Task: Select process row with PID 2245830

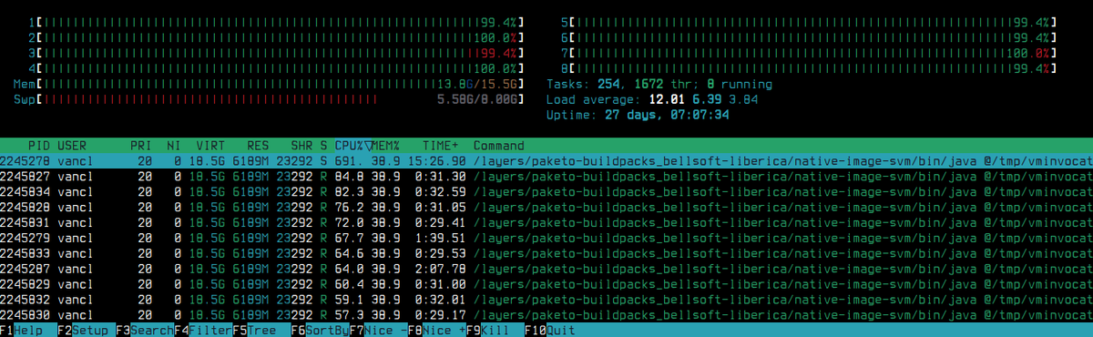Action: point(546,315)
